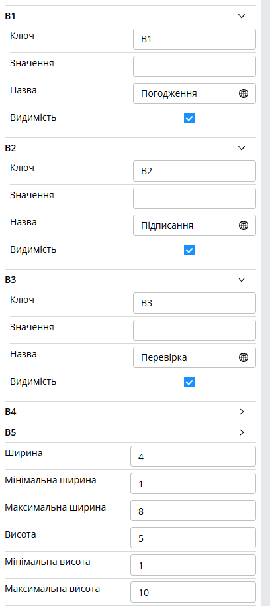Click the Ключ field containing B3
This screenshot has height=606, width=270.
(195, 303)
